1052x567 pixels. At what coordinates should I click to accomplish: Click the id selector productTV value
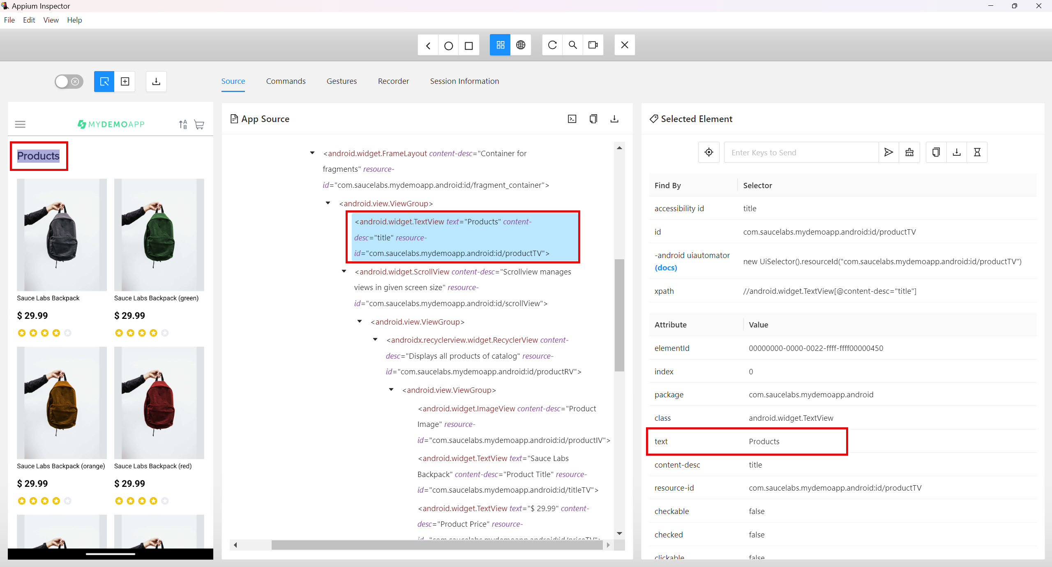[x=829, y=232]
